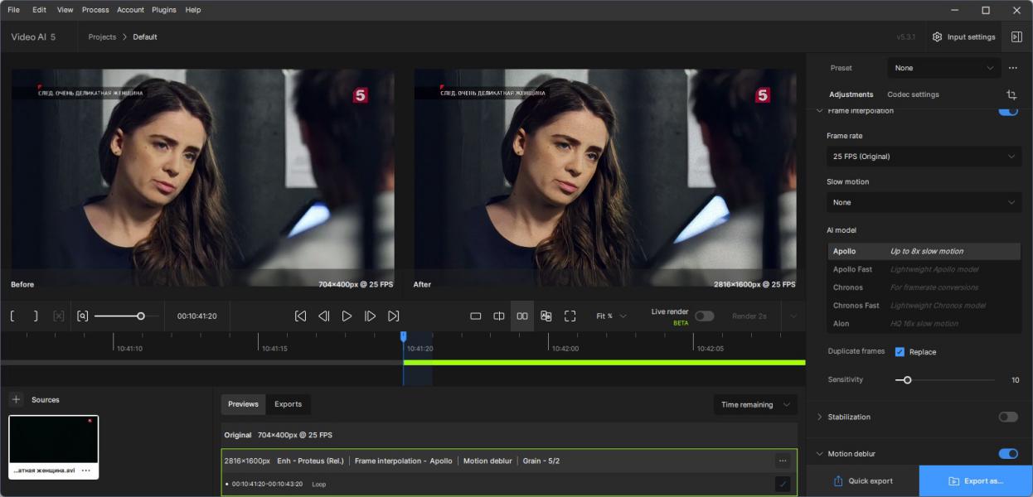Open options for the source video thumbnail
The width and height of the screenshot is (1033, 497).
tap(85, 470)
